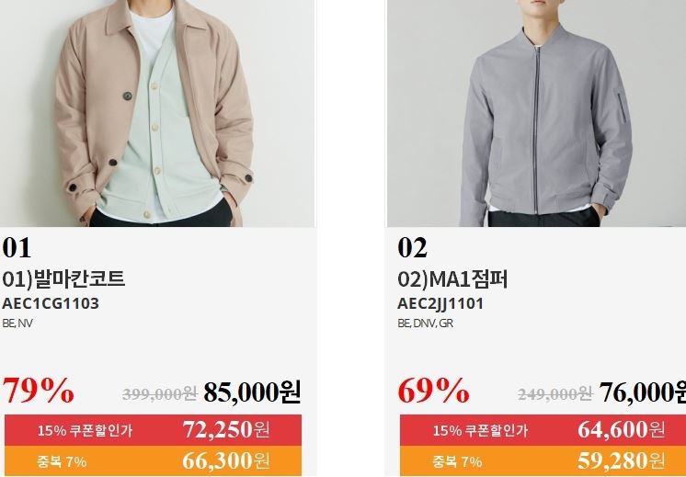Click the 79% discount label
This screenshot has height=477, width=686.
click(39, 390)
